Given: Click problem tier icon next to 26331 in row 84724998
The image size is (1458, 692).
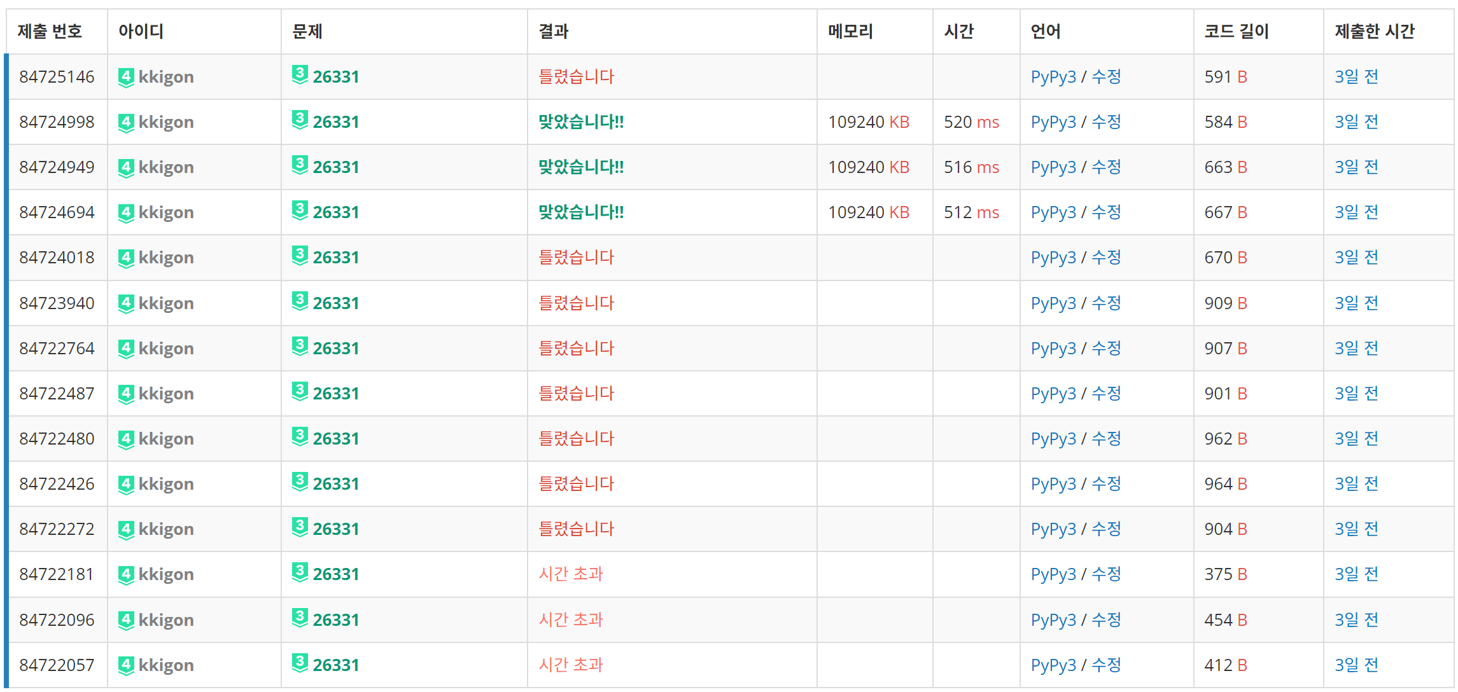Looking at the screenshot, I should point(300,120).
